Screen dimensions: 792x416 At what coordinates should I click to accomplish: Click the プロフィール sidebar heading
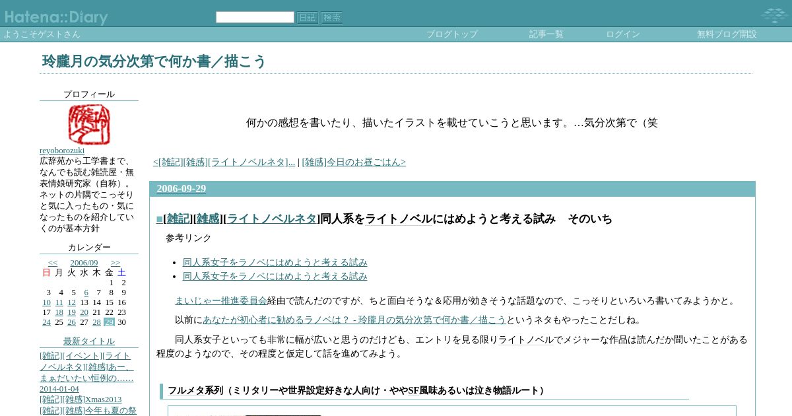(89, 94)
